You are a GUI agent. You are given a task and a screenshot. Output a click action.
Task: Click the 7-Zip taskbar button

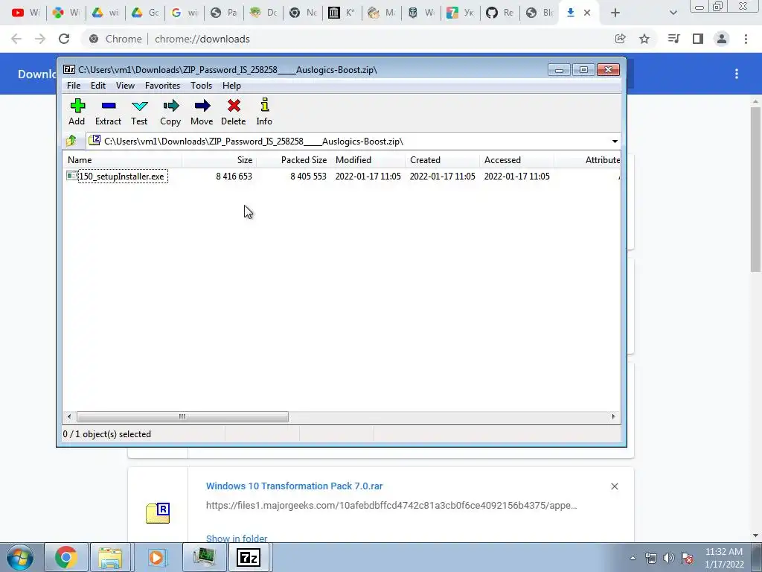click(249, 557)
